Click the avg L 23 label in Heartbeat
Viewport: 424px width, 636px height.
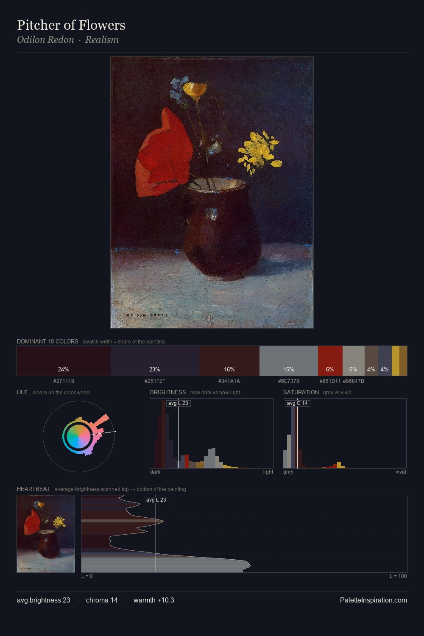pos(156,500)
